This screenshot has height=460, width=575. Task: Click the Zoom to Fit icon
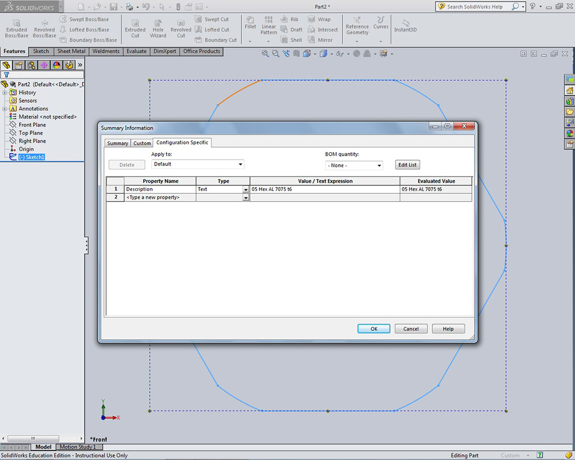tap(266, 54)
